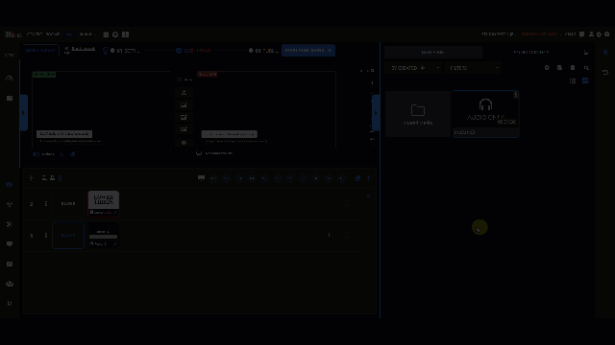Open the Shared media folder

[x=418, y=114]
